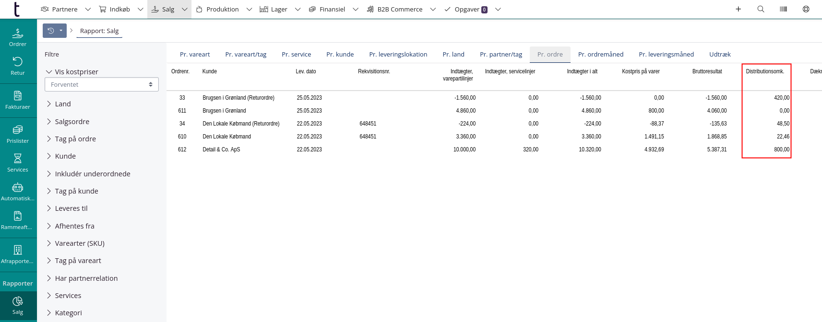Open the history dropdown button
The image size is (822, 322).
55,31
